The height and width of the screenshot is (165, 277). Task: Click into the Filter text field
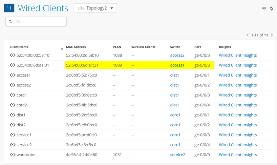[39, 22]
